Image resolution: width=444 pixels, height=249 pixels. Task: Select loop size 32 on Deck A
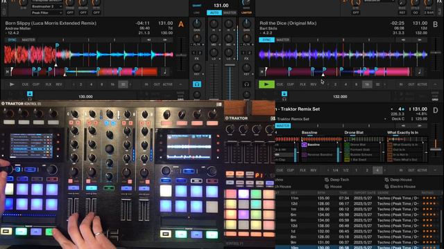pos(123,84)
